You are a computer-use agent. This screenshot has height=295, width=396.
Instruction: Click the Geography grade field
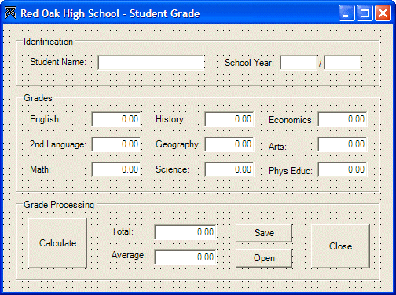[x=229, y=144]
